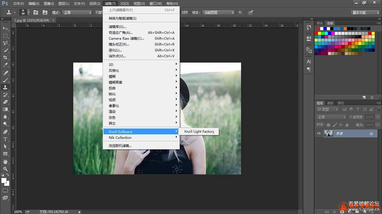The height and width of the screenshot is (214, 382).
Task: Select the Dodge tool
Action: [5, 124]
